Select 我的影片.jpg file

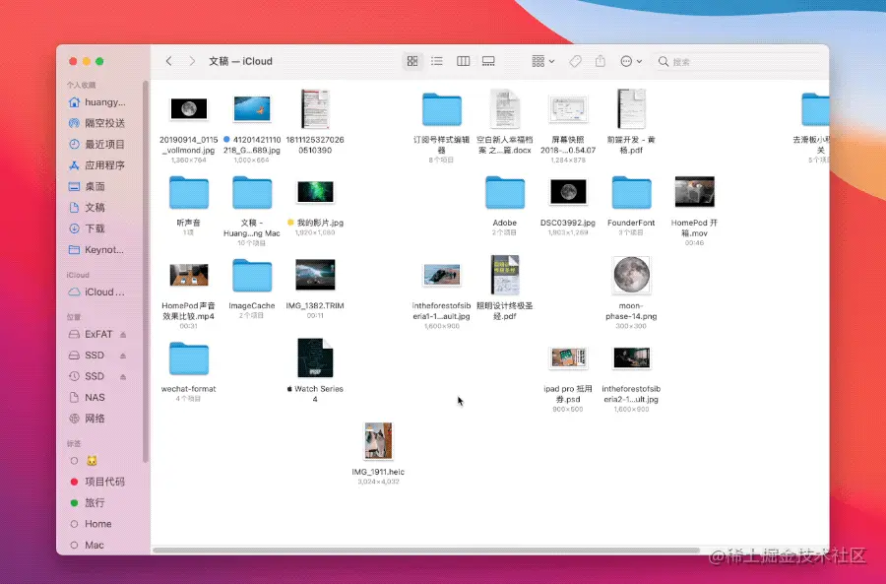click(x=315, y=192)
